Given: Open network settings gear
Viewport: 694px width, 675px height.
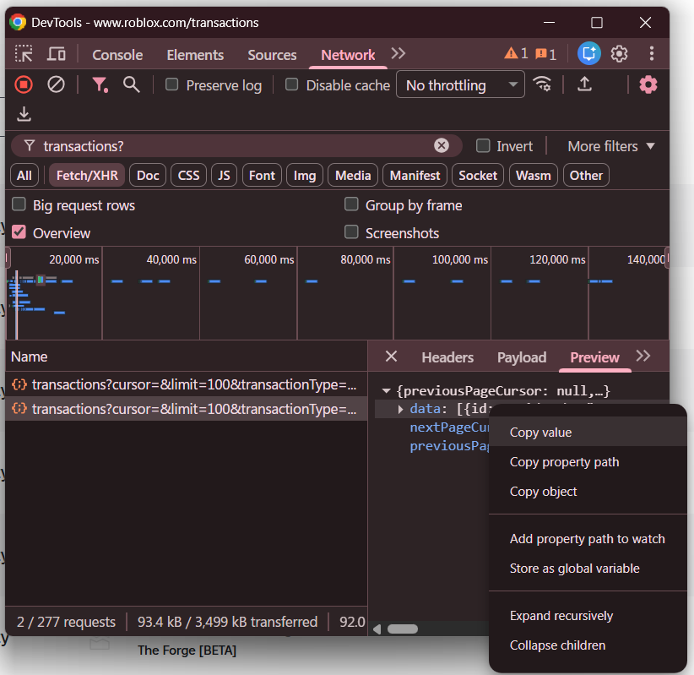Looking at the screenshot, I should 648,84.
